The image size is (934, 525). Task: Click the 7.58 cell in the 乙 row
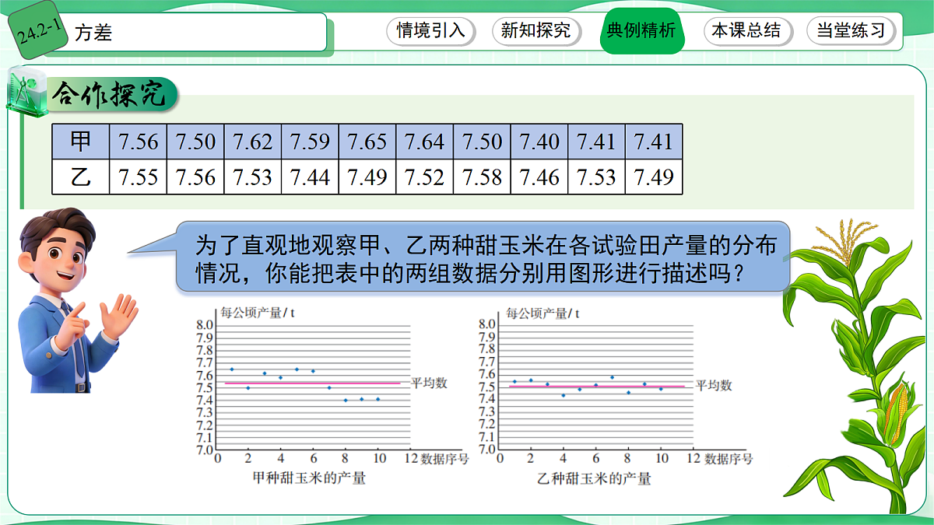482,177
